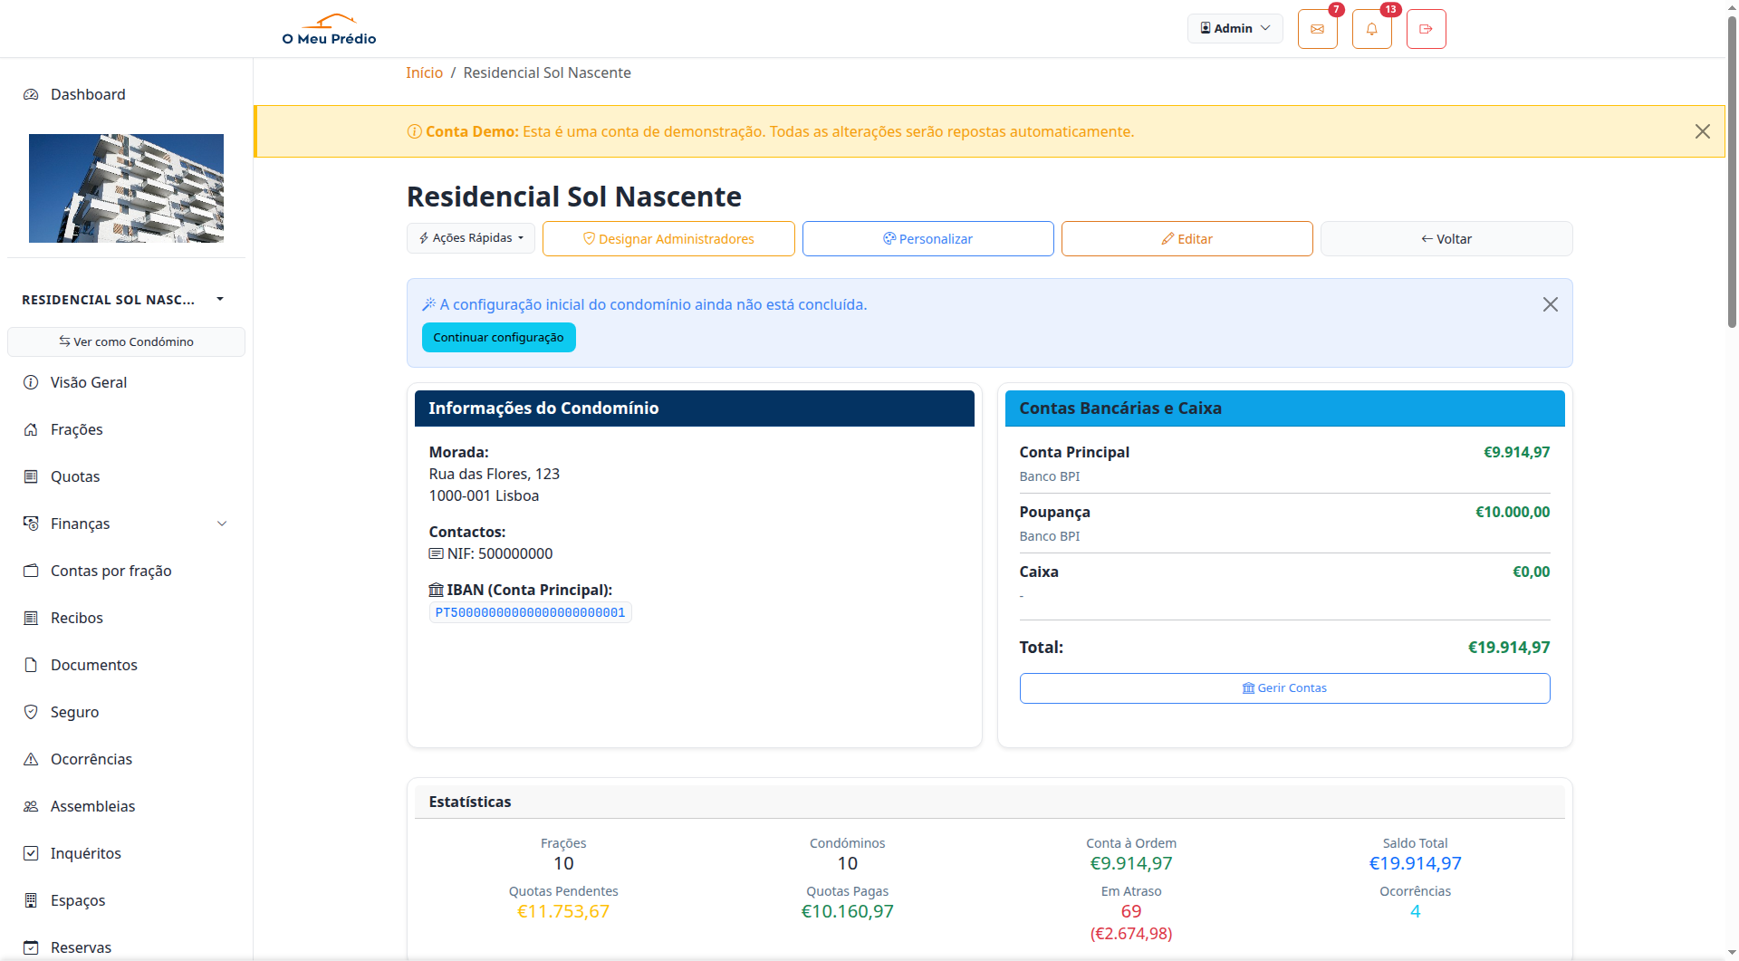This screenshot has width=1739, height=961.
Task: Expand the Finanças submenu chevron
Action: (x=222, y=524)
